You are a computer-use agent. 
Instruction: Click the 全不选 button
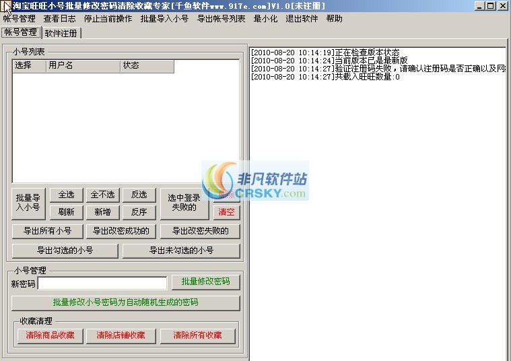tap(102, 195)
